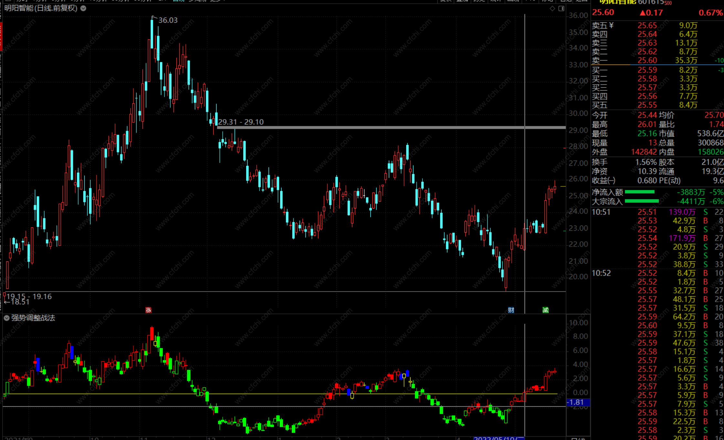Click the highlighted 2022/05/10 date label
The image size is (724, 440).
click(498, 438)
